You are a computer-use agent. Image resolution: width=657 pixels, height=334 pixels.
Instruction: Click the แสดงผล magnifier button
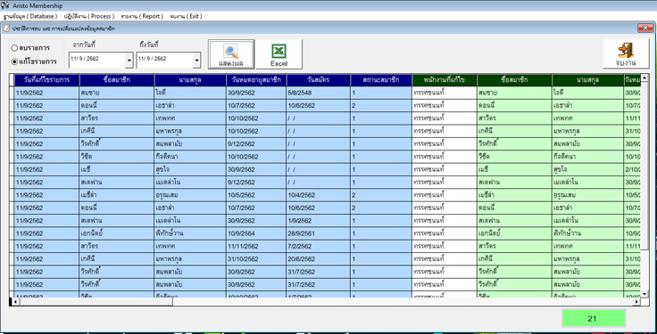[x=231, y=54]
